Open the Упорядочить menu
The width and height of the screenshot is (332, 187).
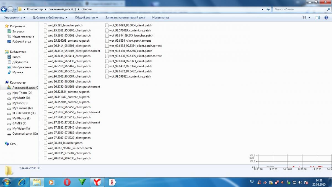[x=15, y=17]
